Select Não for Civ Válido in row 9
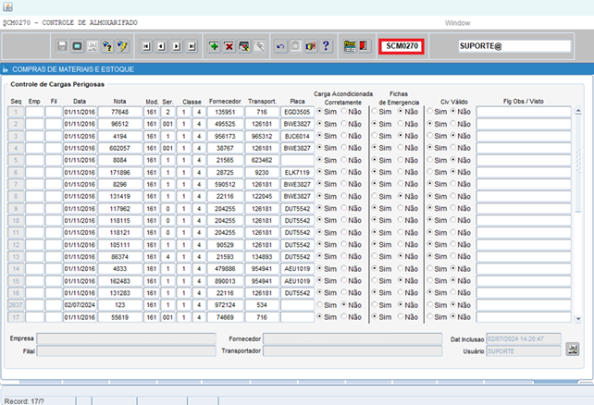Screen dimensions: 594x405 pyautogui.click(x=453, y=208)
